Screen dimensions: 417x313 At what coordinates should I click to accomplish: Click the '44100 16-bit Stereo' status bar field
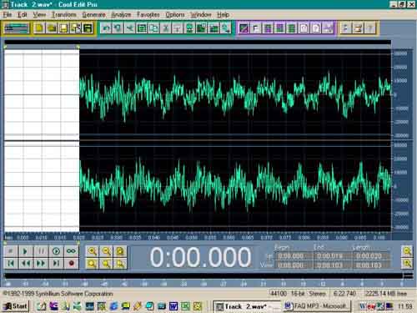pyautogui.click(x=299, y=294)
